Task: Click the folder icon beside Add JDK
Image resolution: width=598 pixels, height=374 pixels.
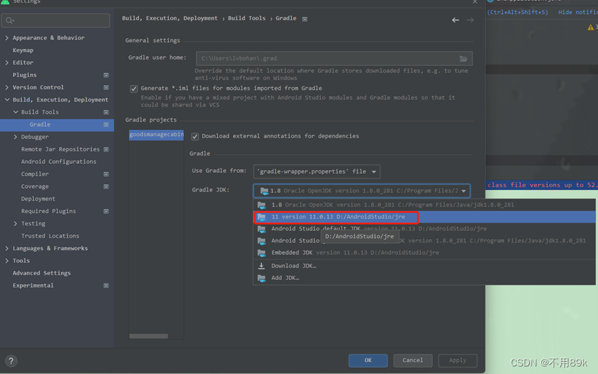Action: click(261, 278)
